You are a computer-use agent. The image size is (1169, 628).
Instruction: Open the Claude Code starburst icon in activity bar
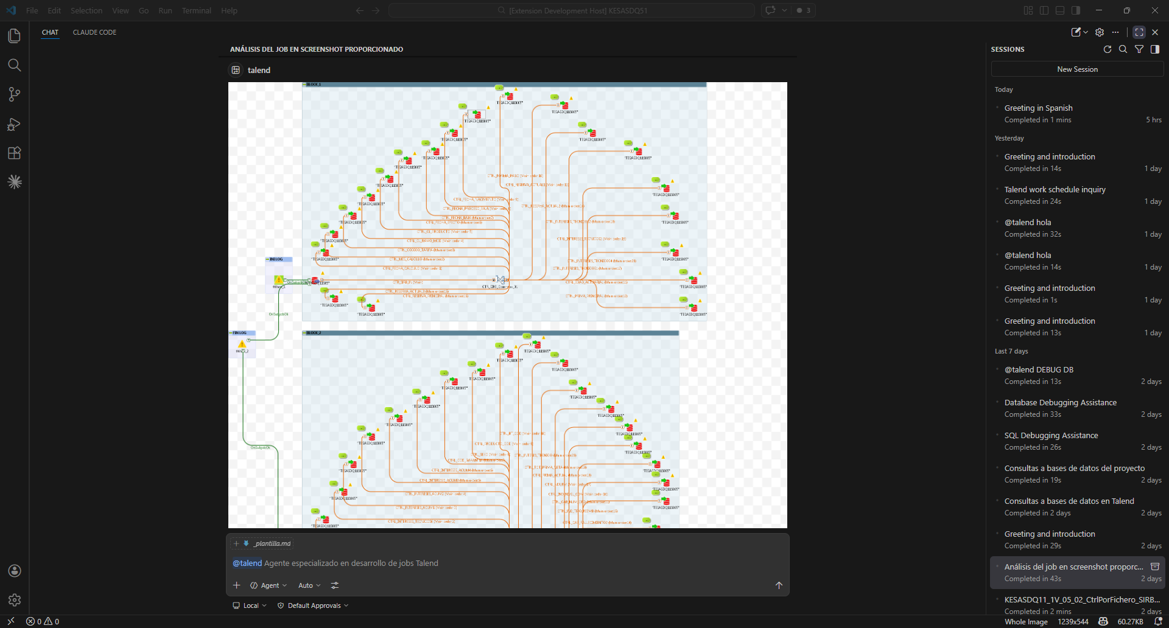[x=15, y=182]
